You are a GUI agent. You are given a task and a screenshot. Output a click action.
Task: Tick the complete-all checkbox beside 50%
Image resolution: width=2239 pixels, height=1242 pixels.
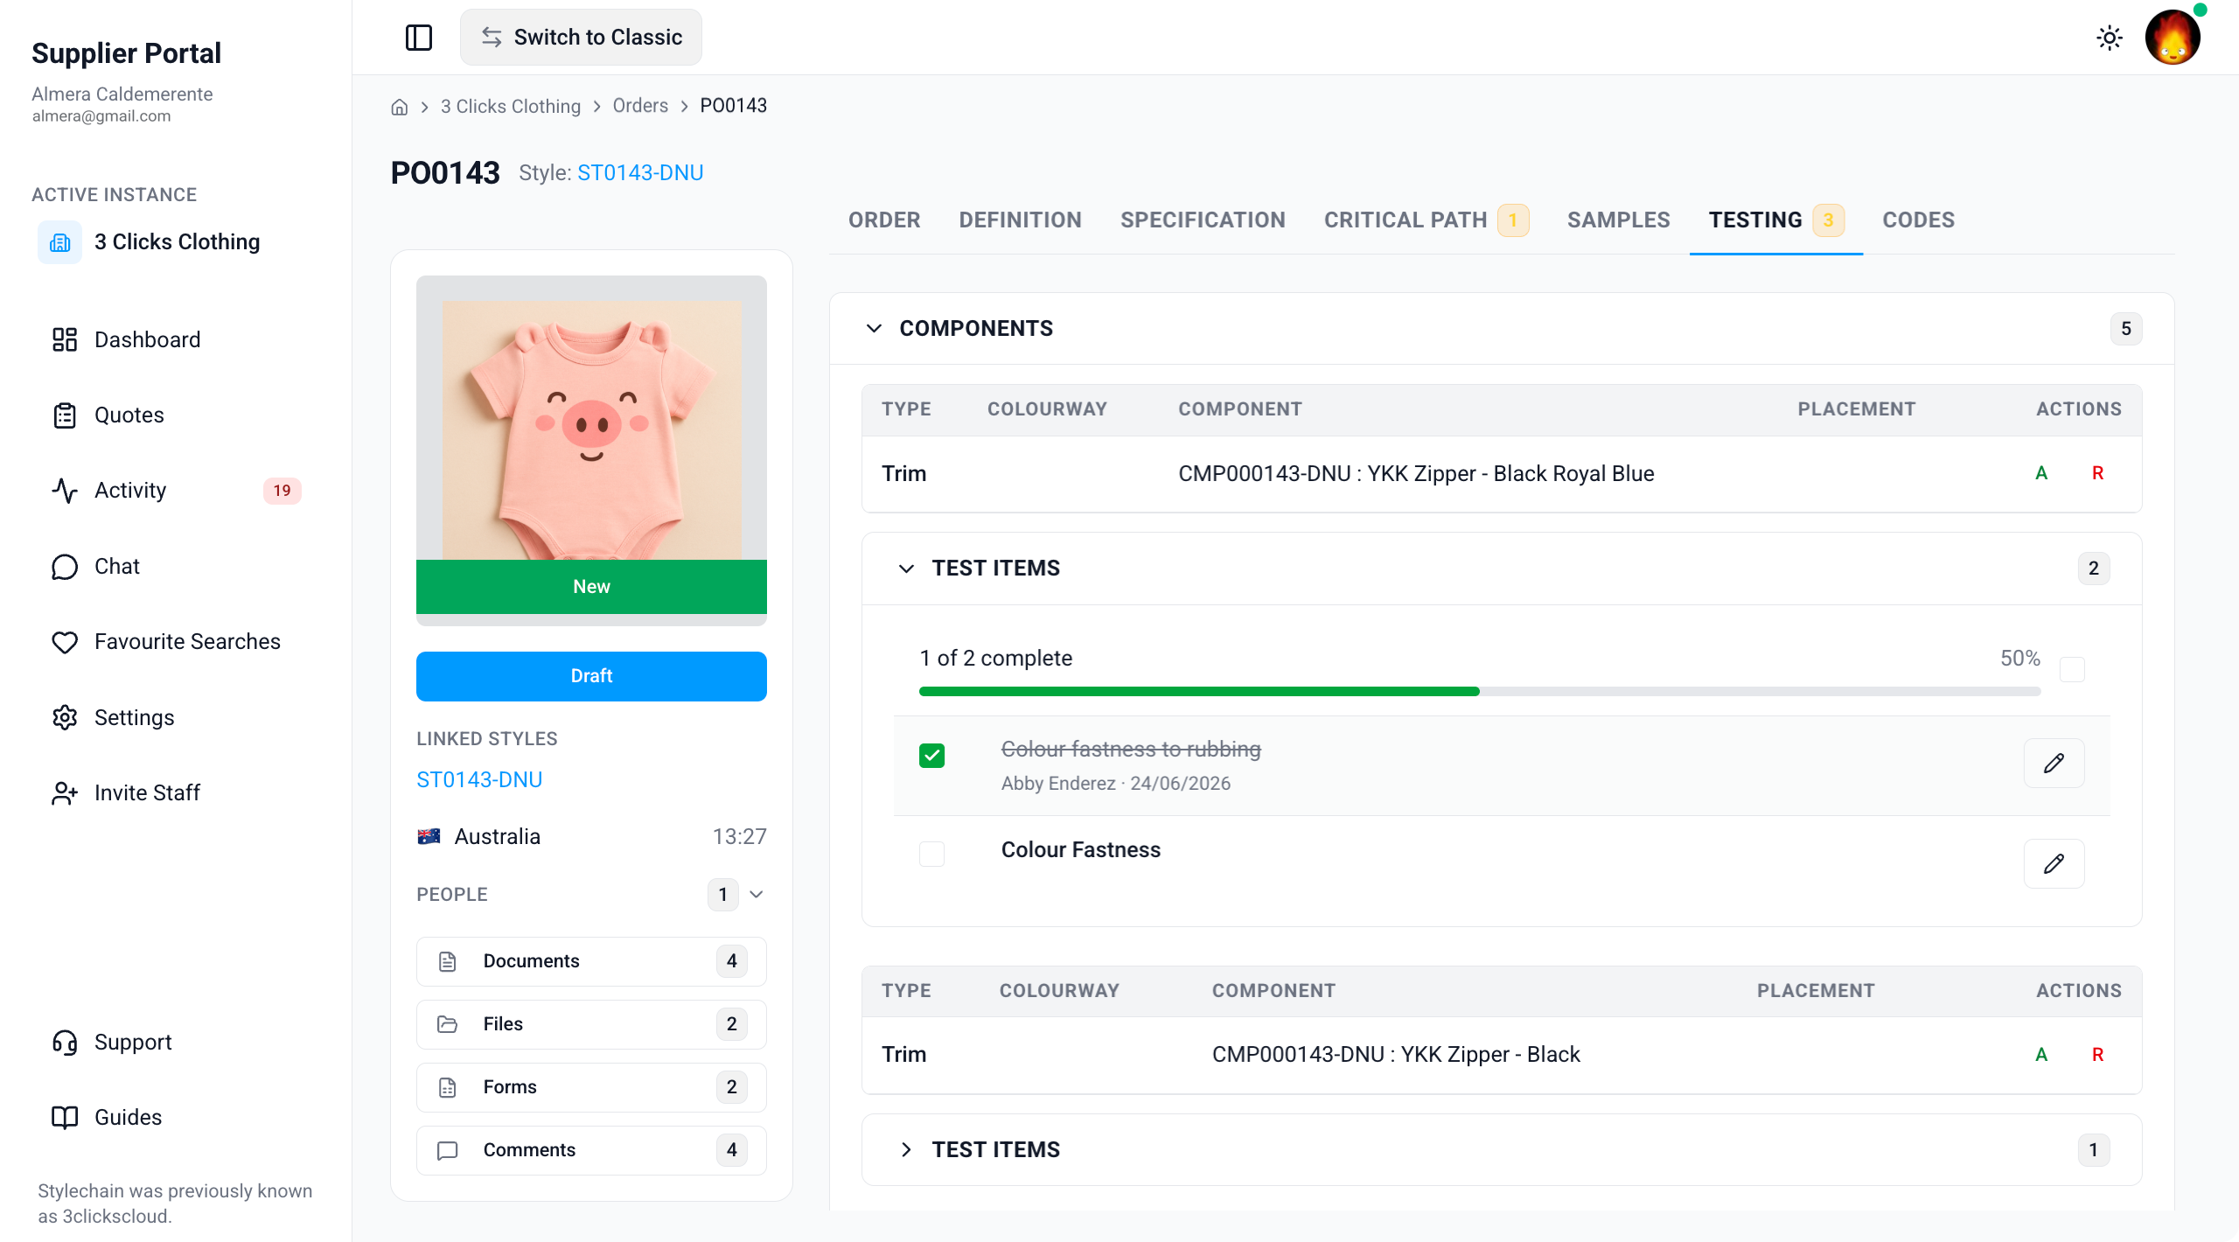point(2072,670)
